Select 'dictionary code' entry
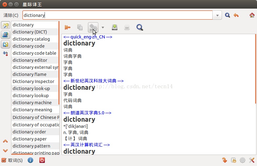 (35, 46)
